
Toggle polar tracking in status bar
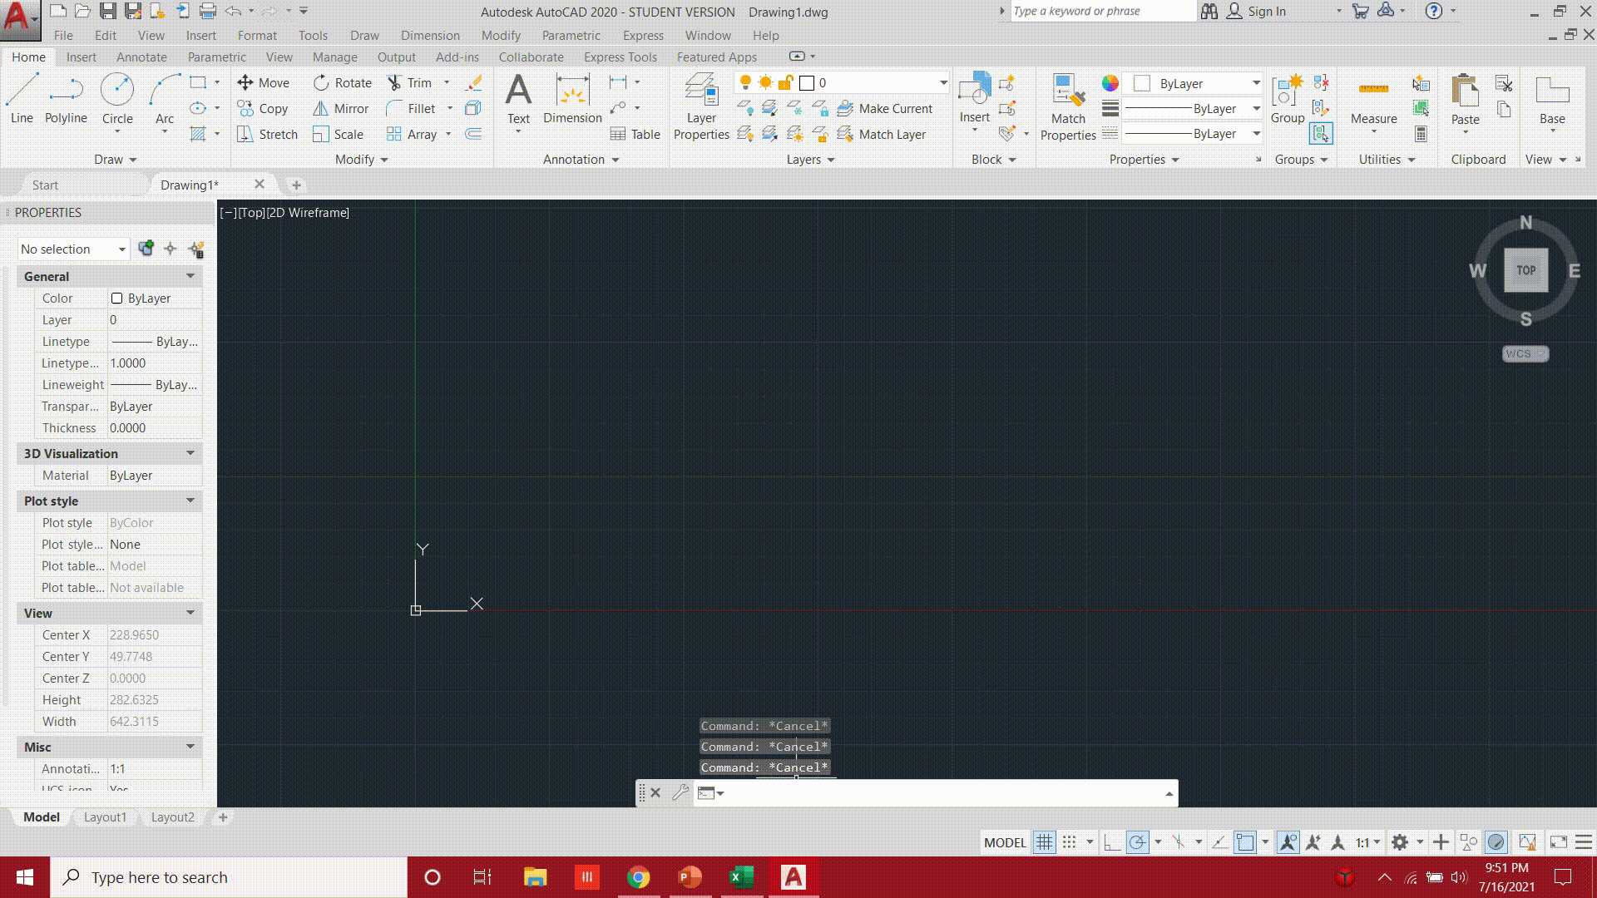[x=1137, y=842]
